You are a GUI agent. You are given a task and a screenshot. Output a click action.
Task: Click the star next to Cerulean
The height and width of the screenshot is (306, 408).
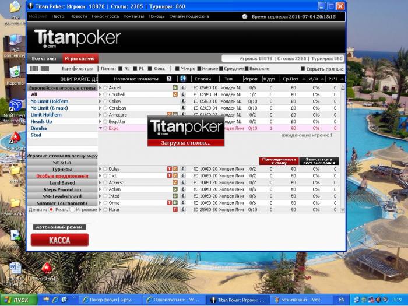coord(105,108)
